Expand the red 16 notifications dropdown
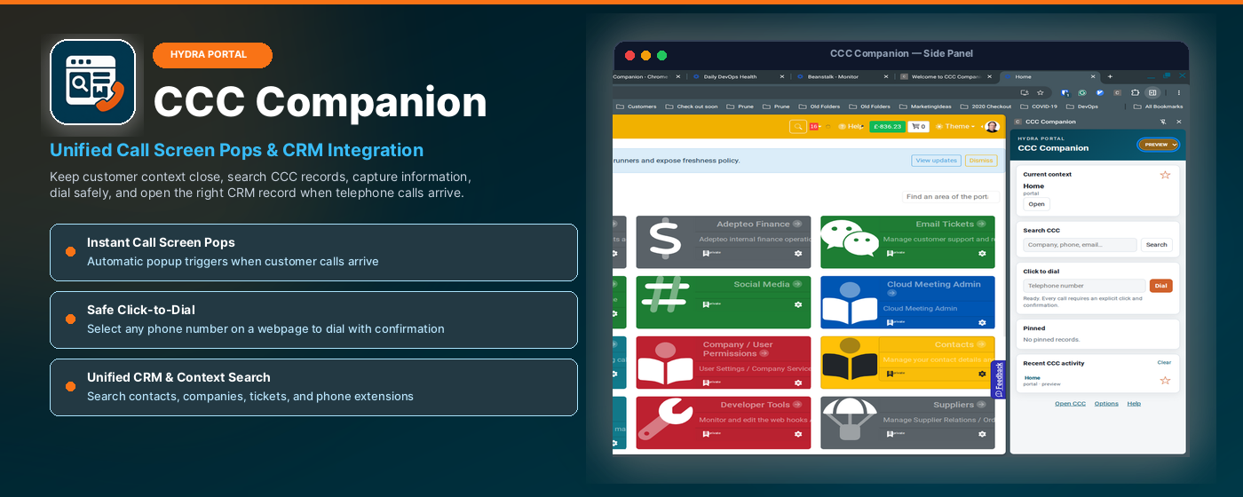Image resolution: width=1243 pixels, height=497 pixels. click(815, 127)
